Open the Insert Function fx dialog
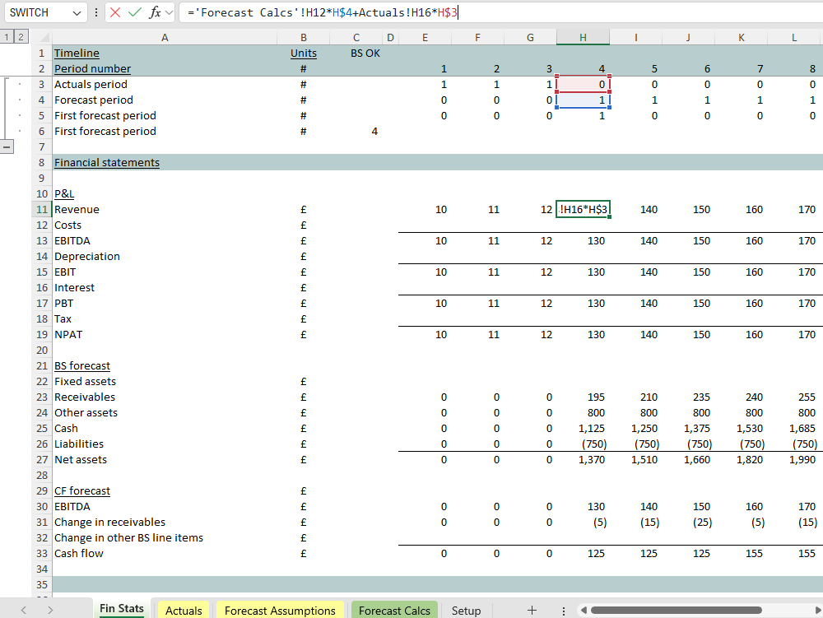This screenshot has width=823, height=618. (x=155, y=12)
